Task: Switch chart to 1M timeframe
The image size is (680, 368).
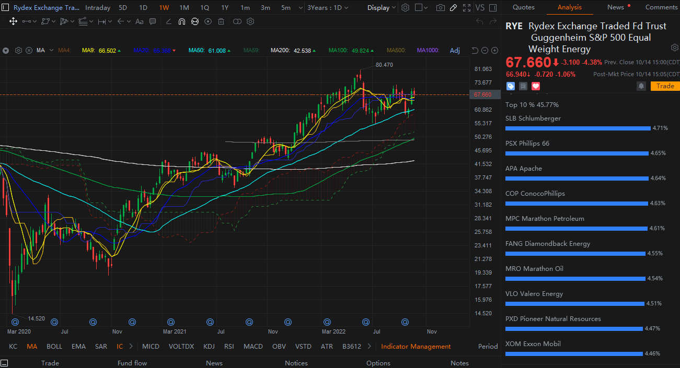Action: [x=184, y=8]
